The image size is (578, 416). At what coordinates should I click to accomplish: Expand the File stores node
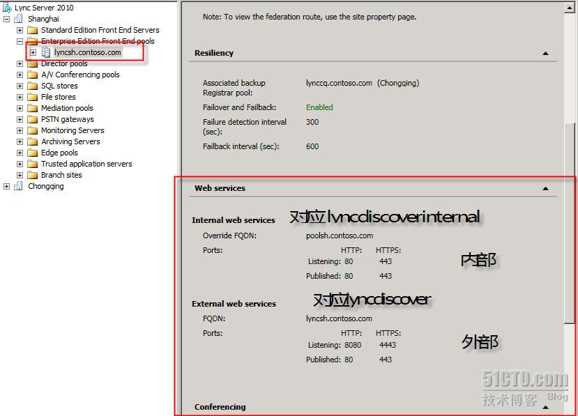pyautogui.click(x=20, y=98)
